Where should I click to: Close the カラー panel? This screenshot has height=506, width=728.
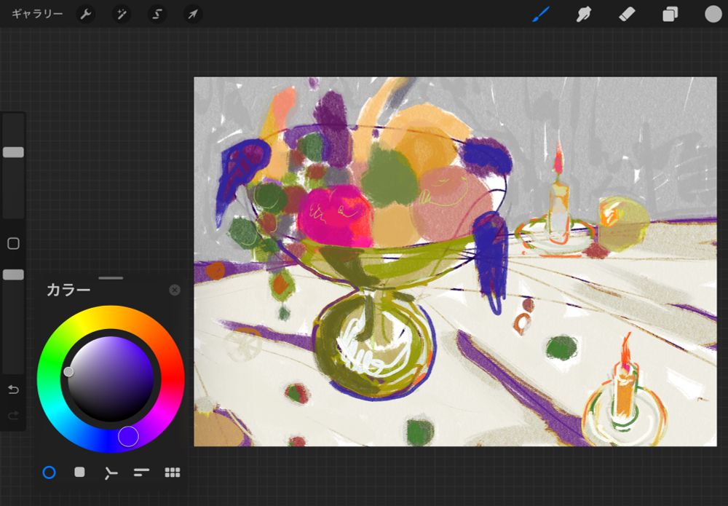point(175,290)
